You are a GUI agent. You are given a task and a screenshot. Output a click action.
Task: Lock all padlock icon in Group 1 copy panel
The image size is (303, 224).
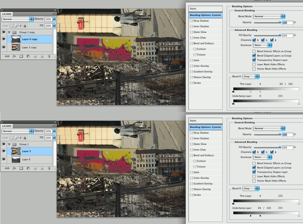point(25,26)
